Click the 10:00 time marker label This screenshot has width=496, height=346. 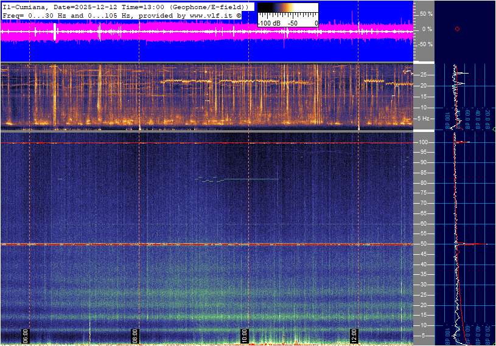click(245, 336)
